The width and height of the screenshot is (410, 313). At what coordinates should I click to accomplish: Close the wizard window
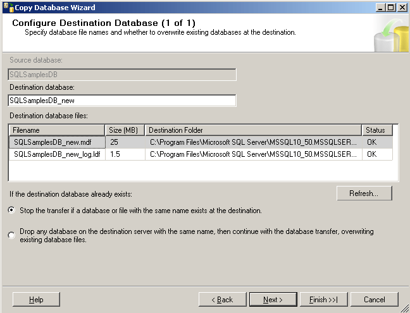coord(402,8)
